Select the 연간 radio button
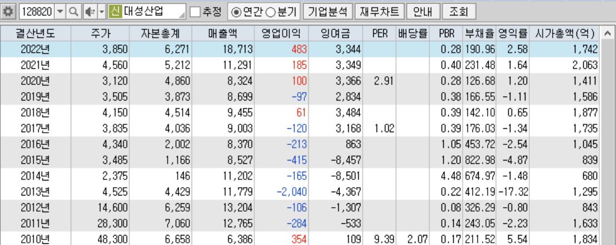This screenshot has width=616, height=245. pyautogui.click(x=236, y=13)
